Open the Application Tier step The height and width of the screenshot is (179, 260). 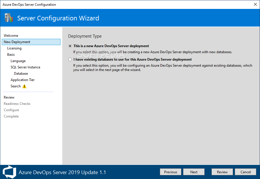click(x=22, y=80)
